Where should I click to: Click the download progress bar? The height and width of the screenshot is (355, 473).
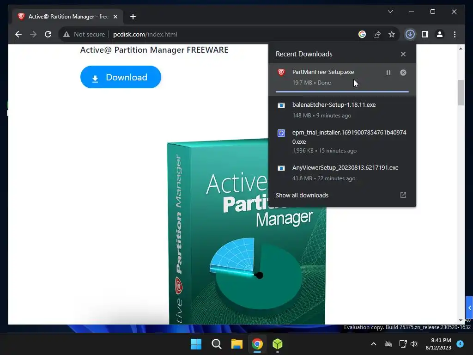coord(342,92)
